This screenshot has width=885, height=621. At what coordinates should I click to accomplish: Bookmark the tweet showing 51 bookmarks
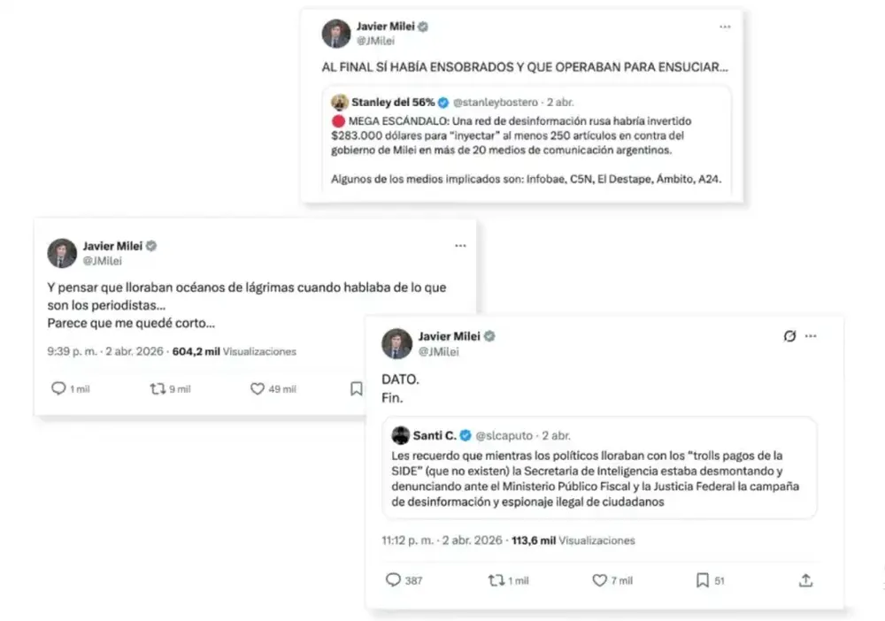(702, 580)
